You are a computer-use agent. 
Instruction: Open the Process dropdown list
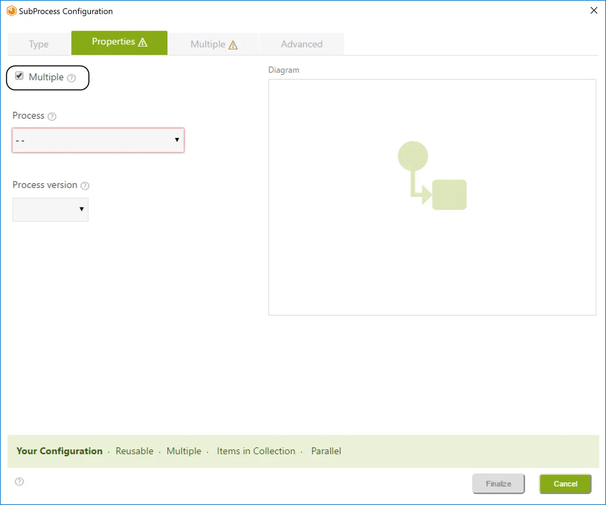[98, 140]
